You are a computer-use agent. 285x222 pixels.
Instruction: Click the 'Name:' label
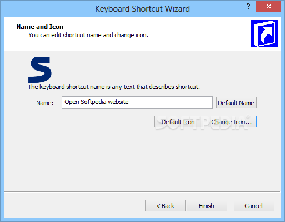pos(45,103)
